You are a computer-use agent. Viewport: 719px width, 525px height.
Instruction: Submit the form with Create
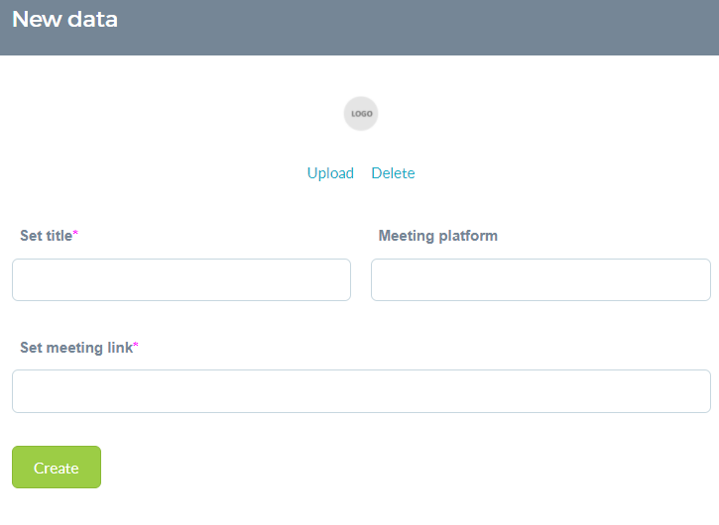point(57,468)
